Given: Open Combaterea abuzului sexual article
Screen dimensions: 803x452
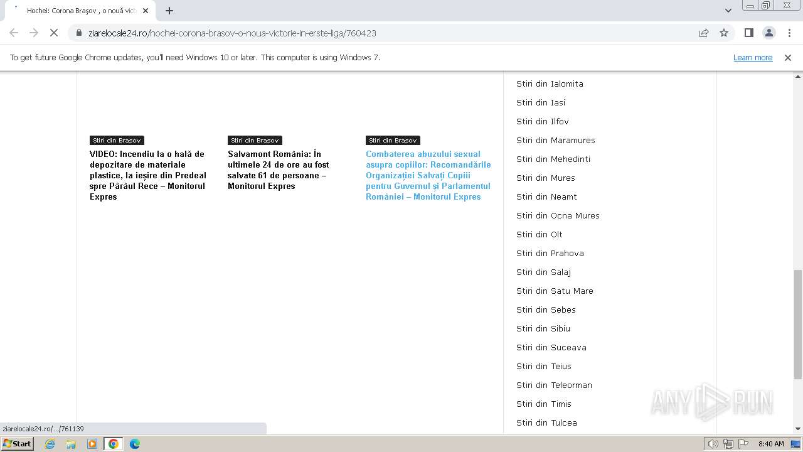Looking at the screenshot, I should tap(428, 175).
